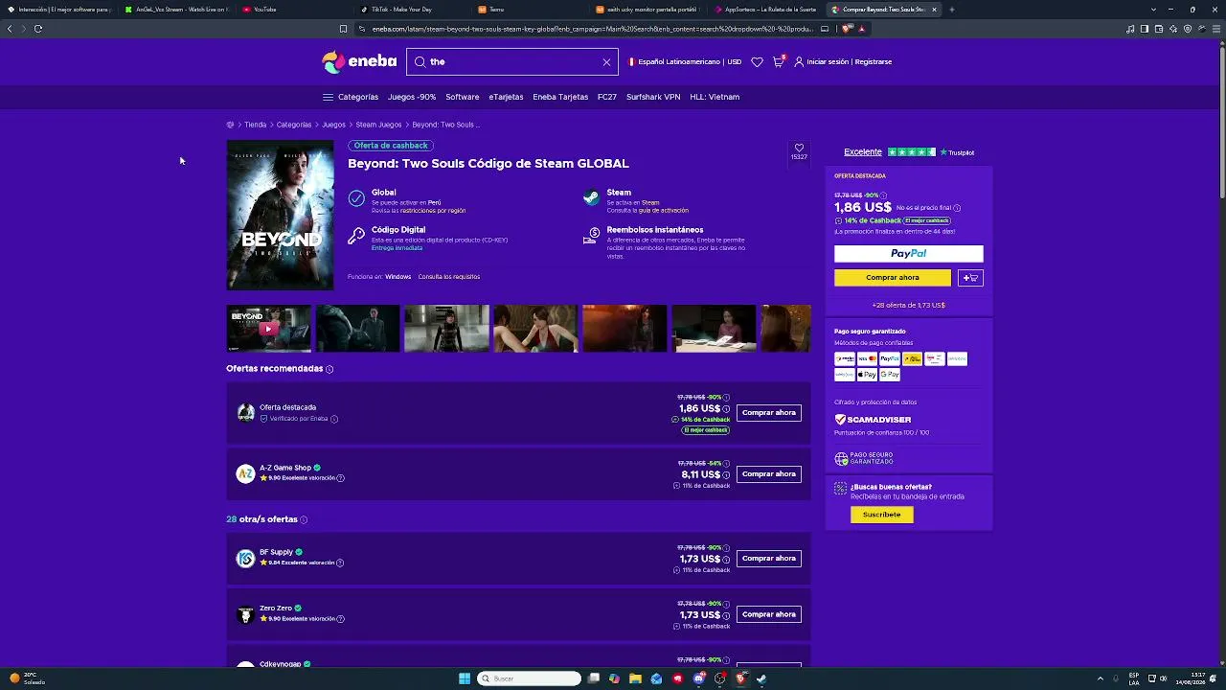Bookmark this page using the bookmark icon

pos(343,29)
